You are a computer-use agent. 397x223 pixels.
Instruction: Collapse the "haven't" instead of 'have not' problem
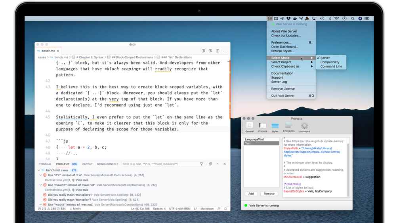click(40, 185)
